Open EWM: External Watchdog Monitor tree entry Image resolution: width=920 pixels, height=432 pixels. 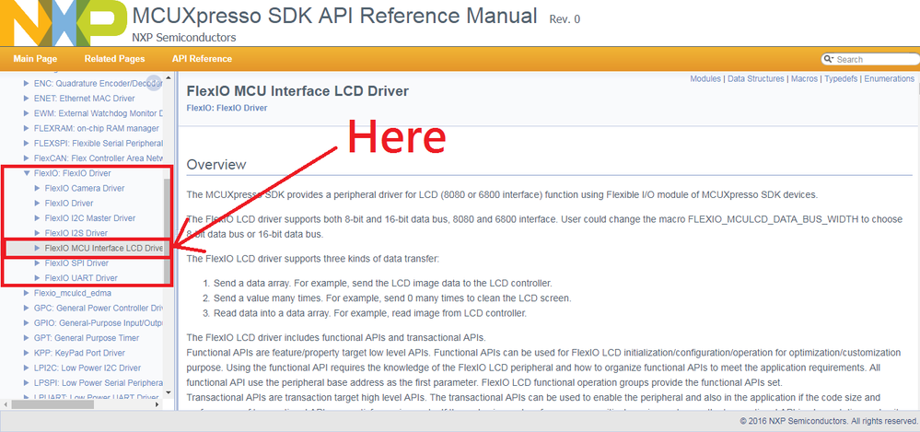[x=98, y=113]
